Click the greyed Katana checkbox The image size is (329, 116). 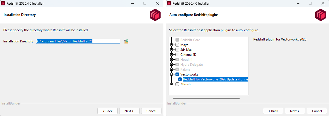click(x=177, y=69)
